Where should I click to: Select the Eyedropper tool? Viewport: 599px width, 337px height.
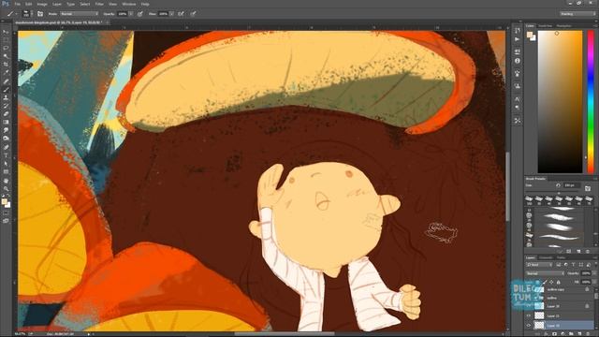[x=6, y=73]
